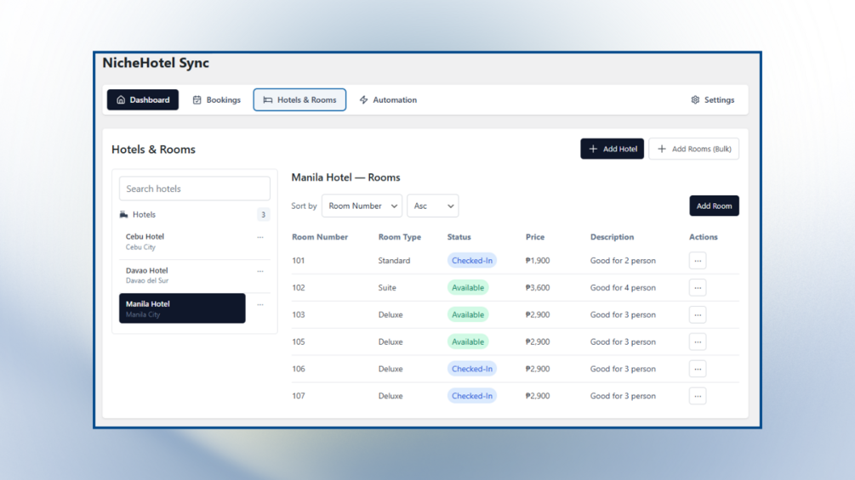This screenshot has width=855, height=480.
Task: Click Good for 2 person description
Action: [623, 260]
